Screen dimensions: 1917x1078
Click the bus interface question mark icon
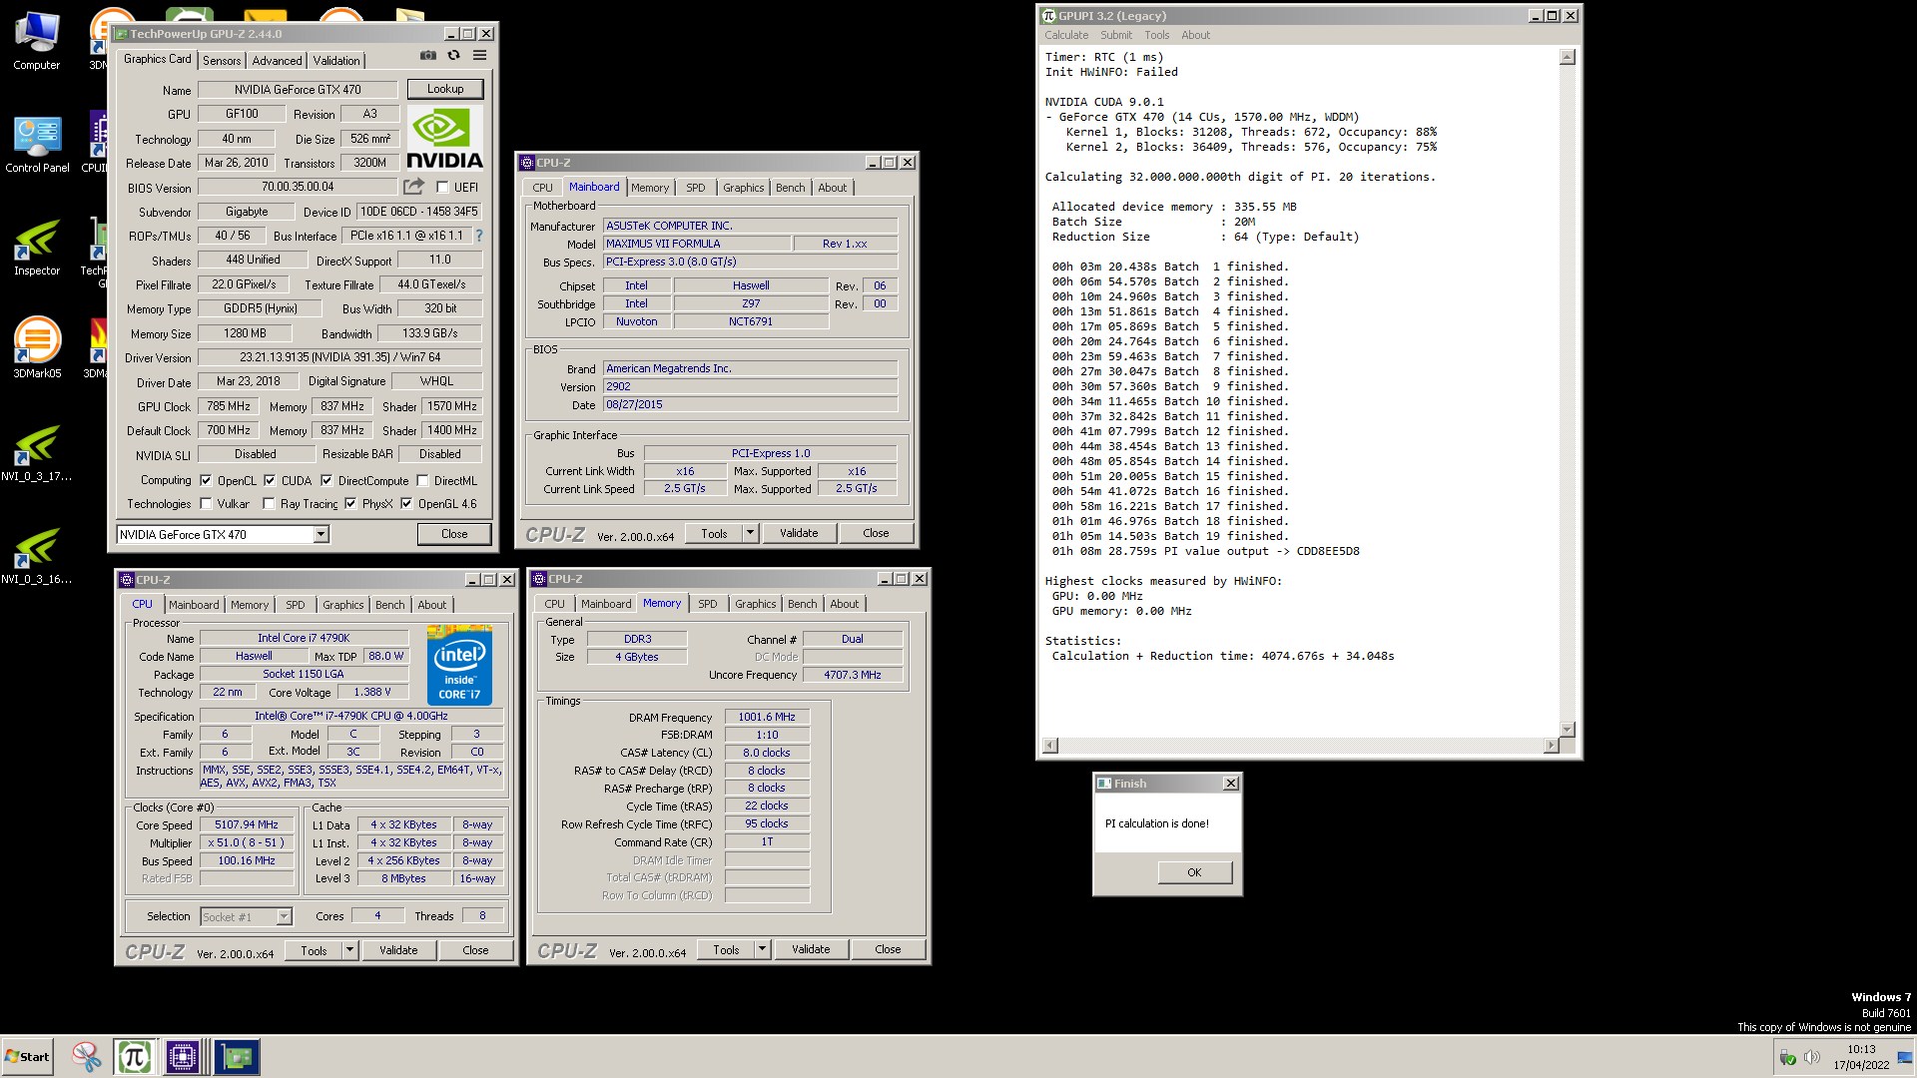479,236
